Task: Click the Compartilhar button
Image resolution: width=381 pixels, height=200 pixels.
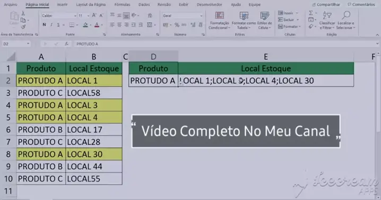Action: 326,4
